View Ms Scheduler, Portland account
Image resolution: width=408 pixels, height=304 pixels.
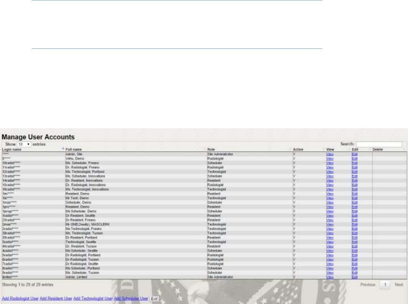pyautogui.click(x=330, y=268)
